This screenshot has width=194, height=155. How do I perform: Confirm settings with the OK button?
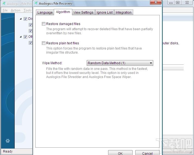(120, 153)
